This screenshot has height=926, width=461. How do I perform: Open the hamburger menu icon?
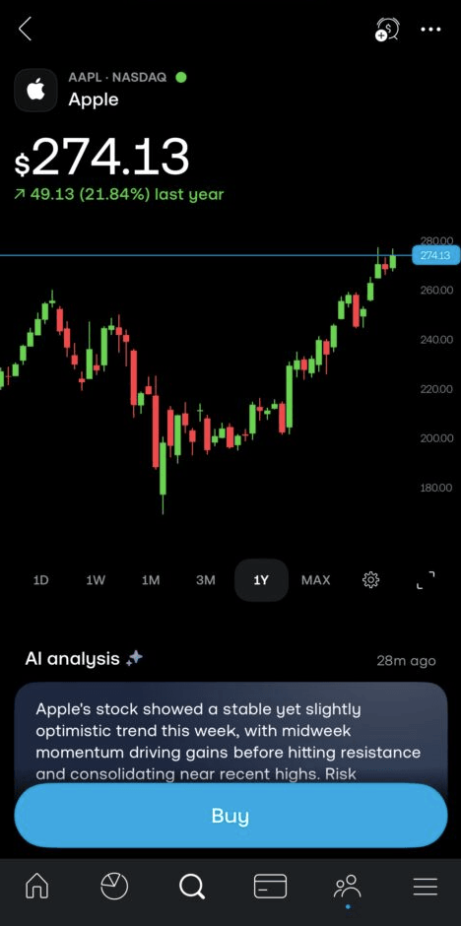pos(425,886)
